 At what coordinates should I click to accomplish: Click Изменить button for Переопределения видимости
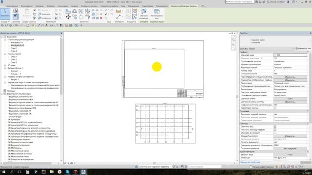point(291,77)
